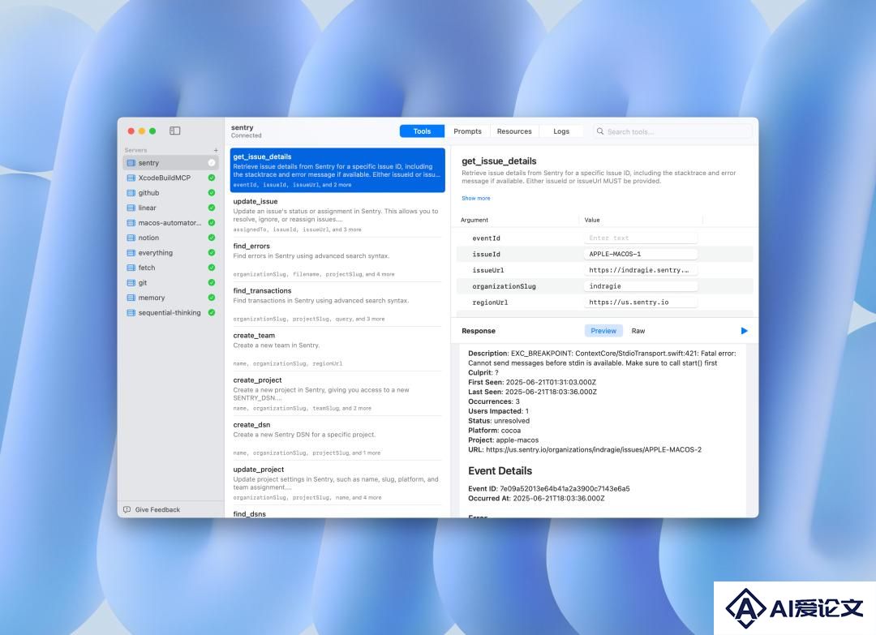Click the "Project: apple-macos" line
The height and width of the screenshot is (635, 876).
pyautogui.click(x=504, y=440)
